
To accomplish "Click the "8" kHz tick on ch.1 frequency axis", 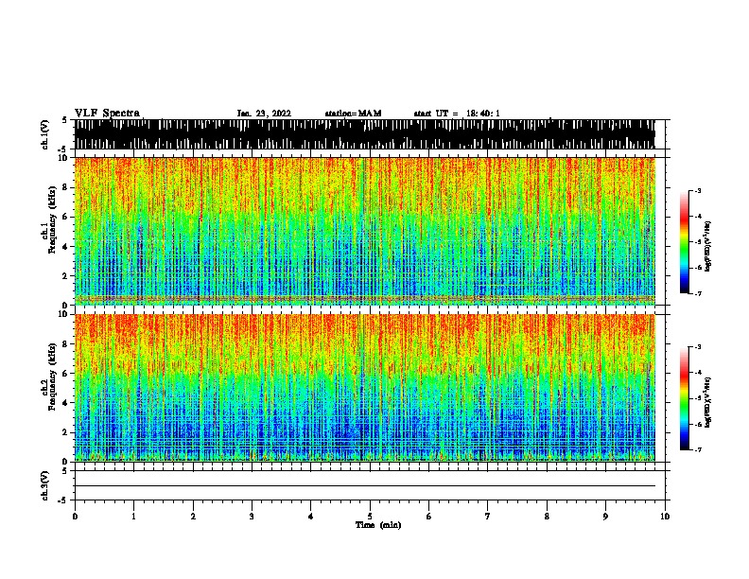I will pyautogui.click(x=65, y=187).
